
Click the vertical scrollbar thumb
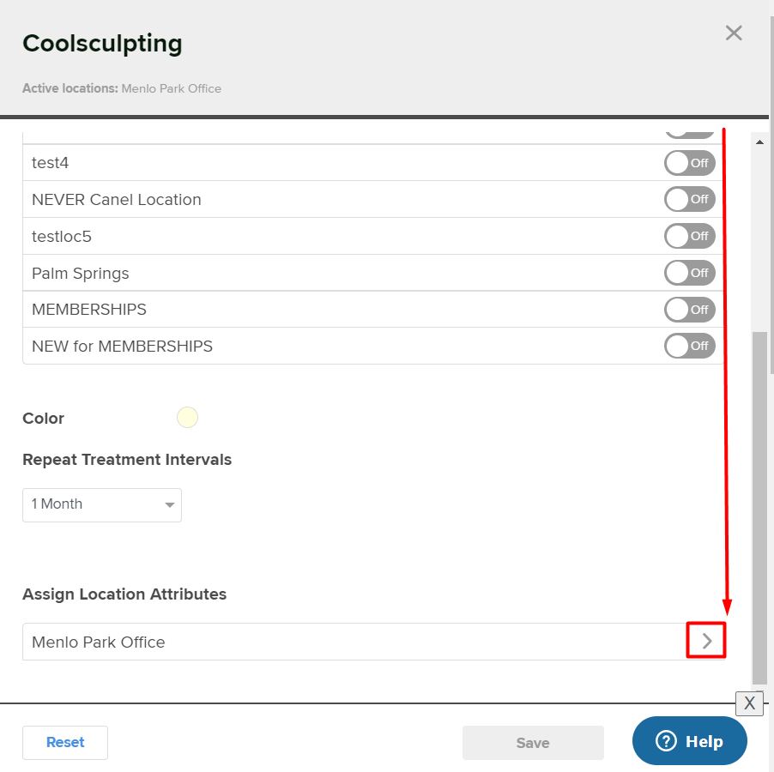tap(759, 508)
